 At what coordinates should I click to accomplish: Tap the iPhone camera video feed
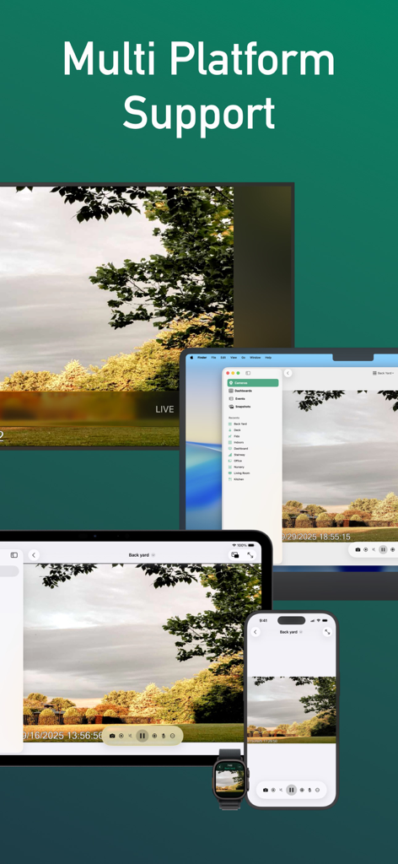291,710
